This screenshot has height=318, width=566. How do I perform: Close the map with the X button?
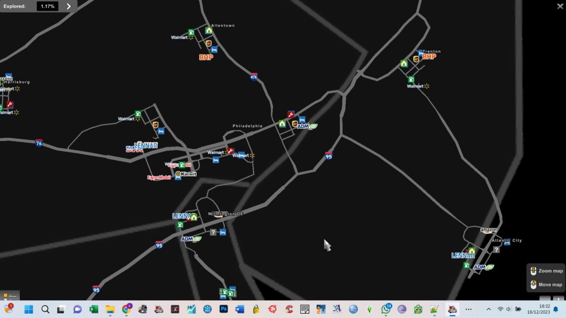coord(560,6)
